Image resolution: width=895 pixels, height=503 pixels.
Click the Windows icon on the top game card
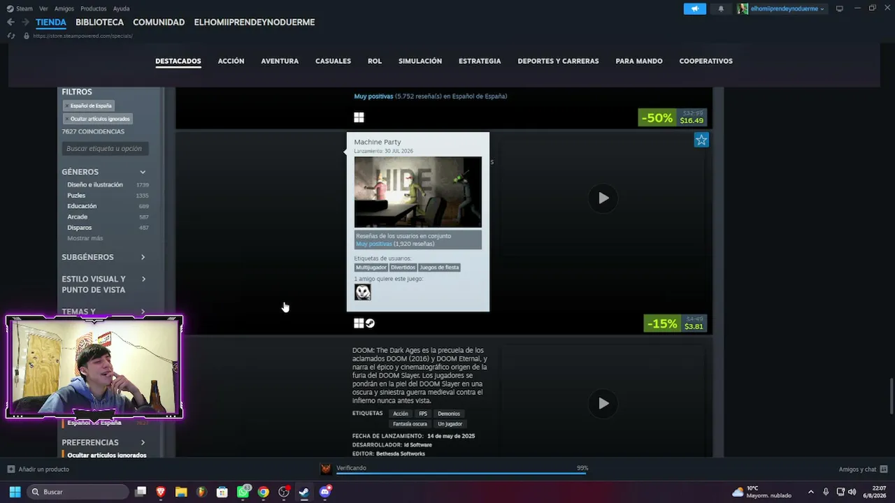(359, 117)
